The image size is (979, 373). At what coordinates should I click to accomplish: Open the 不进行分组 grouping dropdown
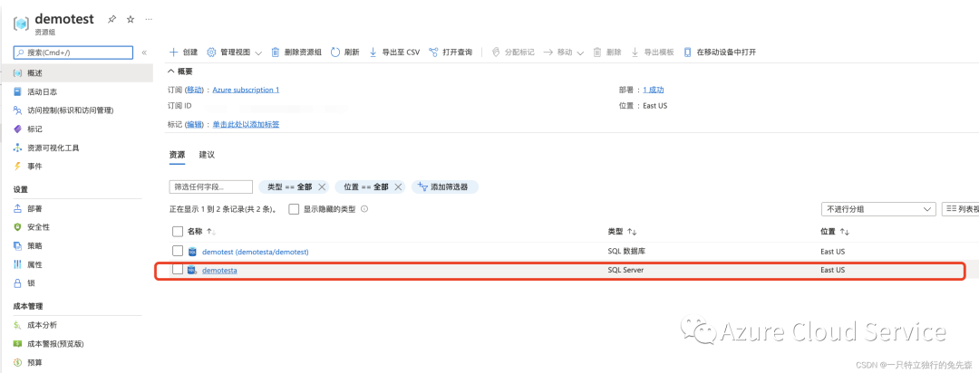point(878,209)
